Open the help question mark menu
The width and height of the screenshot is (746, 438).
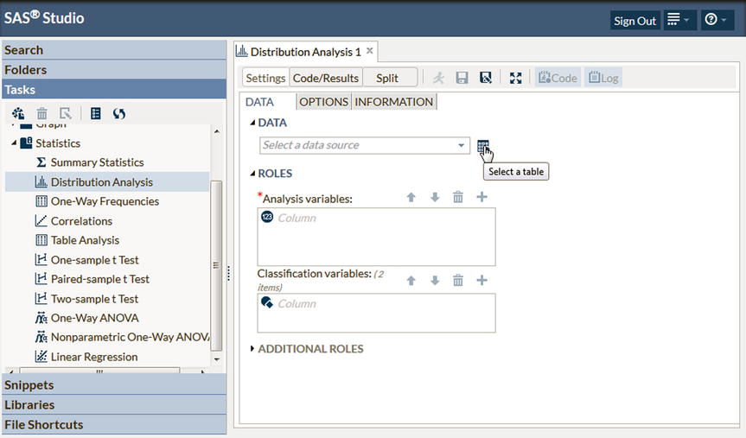coord(717,20)
